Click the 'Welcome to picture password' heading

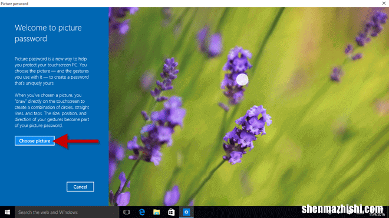[x=48, y=33]
